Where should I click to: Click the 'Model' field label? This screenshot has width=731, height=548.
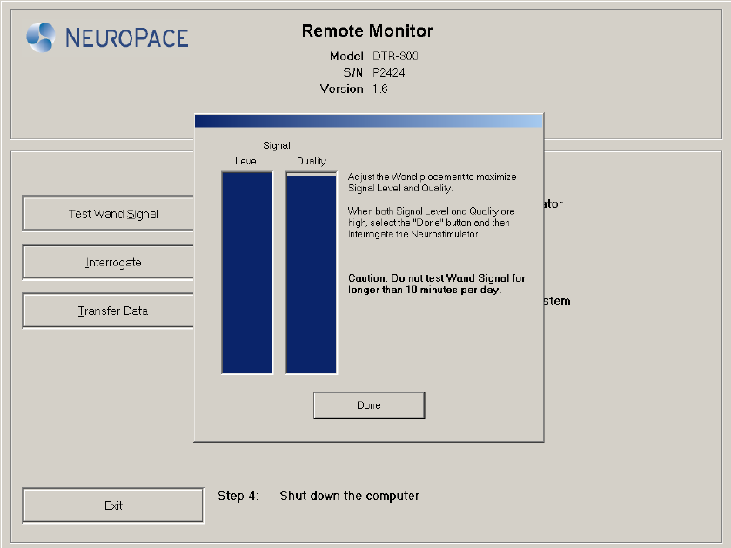(x=346, y=56)
